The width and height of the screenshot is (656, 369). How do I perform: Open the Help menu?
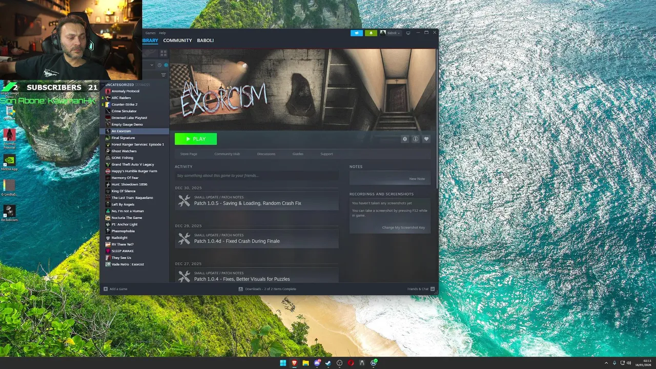click(x=162, y=33)
